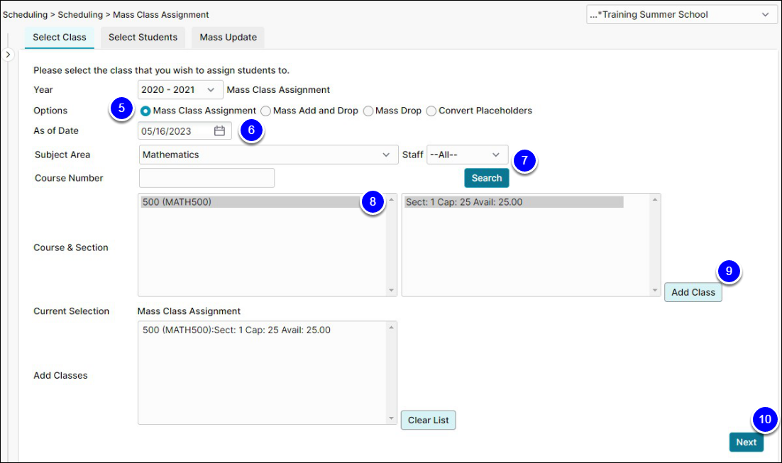The height and width of the screenshot is (463, 782).
Task: Click the Clear List button
Action: click(429, 420)
